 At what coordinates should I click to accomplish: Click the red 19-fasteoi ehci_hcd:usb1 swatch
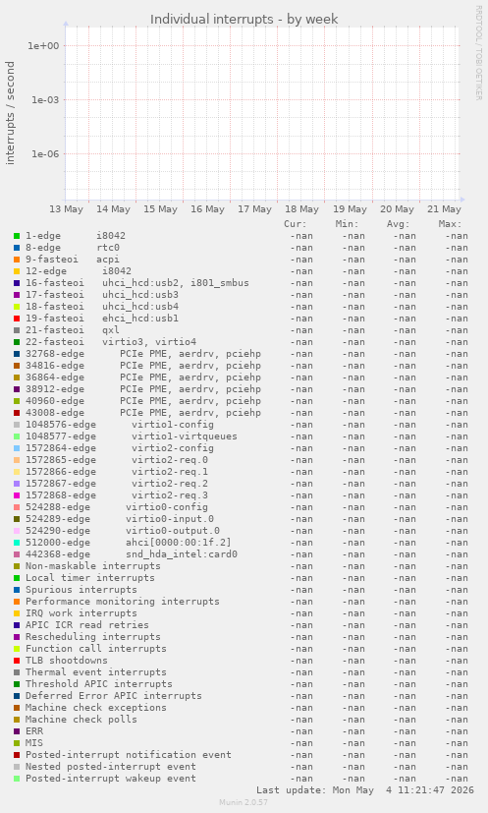click(17, 319)
